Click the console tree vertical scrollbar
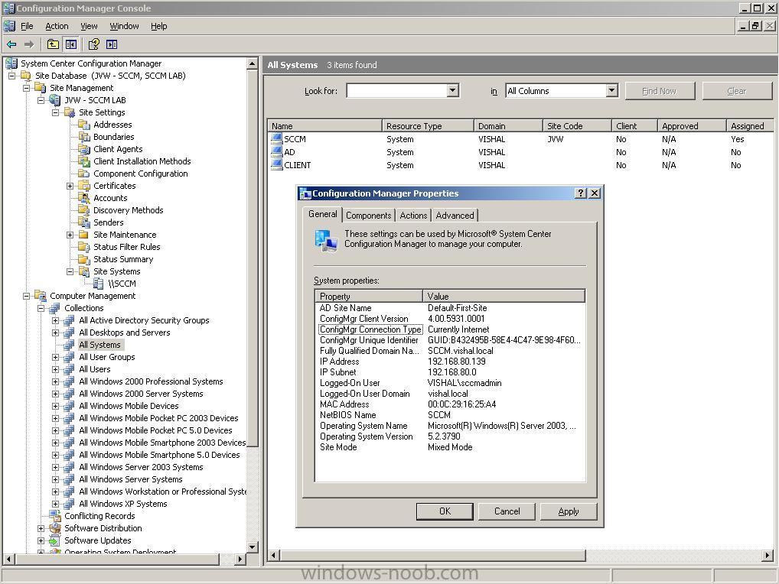The image size is (779, 584). 253,306
